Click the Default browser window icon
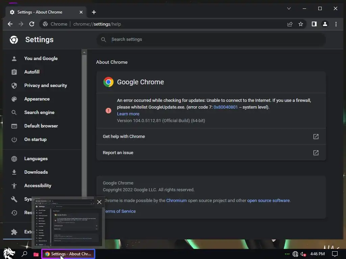 coord(14,126)
